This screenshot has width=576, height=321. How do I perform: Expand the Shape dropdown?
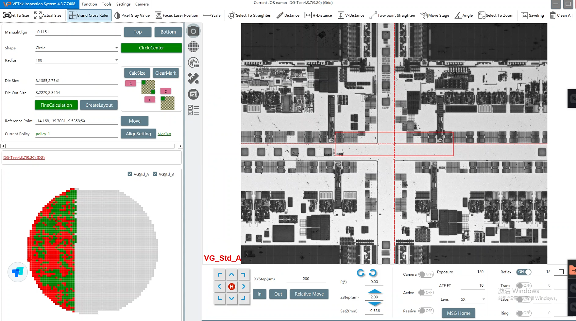pyautogui.click(x=116, y=48)
